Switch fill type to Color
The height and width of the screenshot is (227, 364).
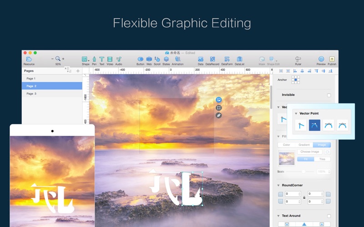286,145
